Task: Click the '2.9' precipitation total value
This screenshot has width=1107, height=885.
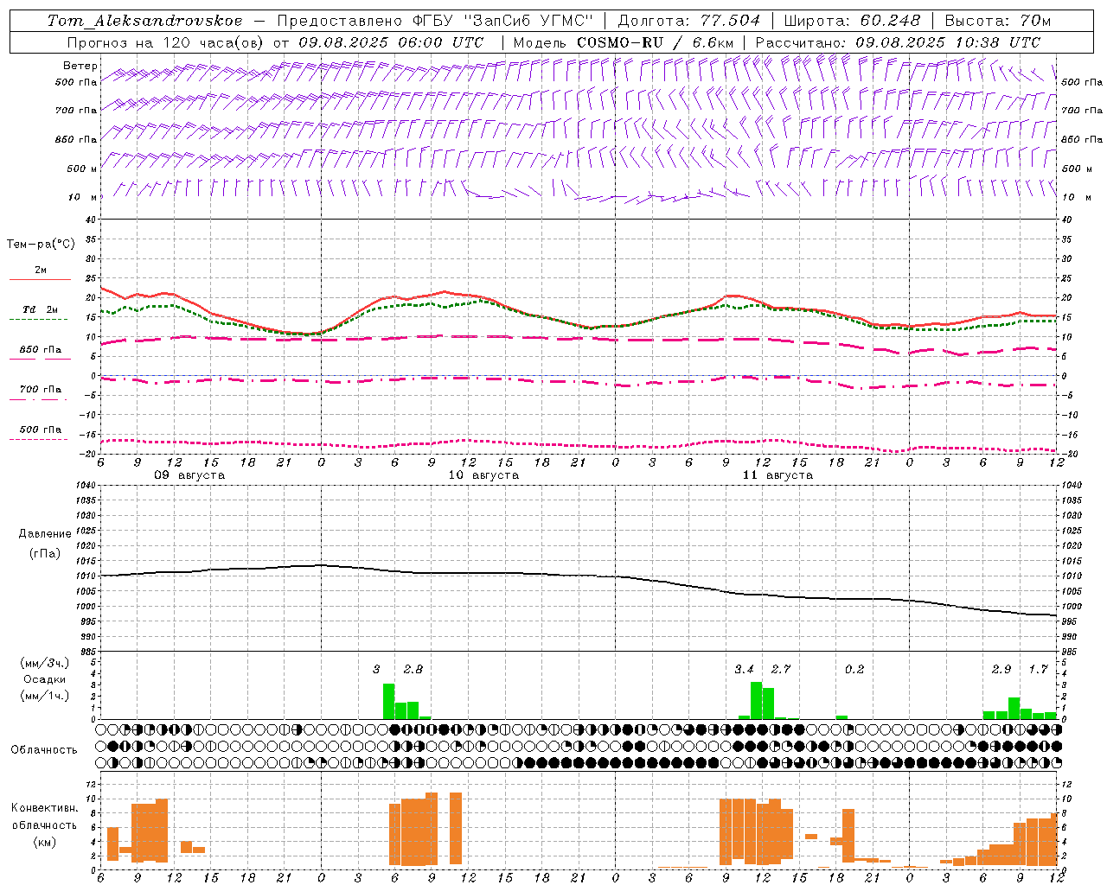Action: point(1001,669)
